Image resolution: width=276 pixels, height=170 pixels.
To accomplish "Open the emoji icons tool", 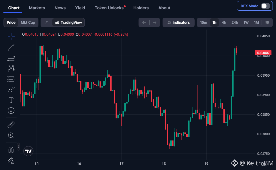I will tap(11, 110).
